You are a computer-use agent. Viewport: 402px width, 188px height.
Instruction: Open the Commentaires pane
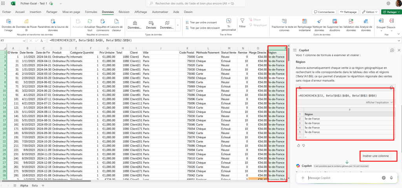pyautogui.click(x=324, y=12)
